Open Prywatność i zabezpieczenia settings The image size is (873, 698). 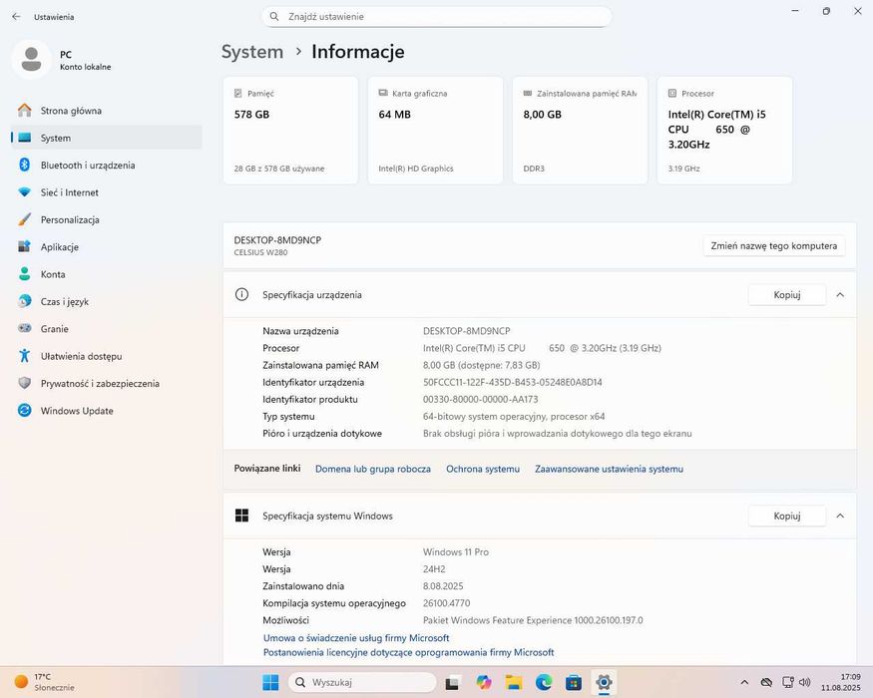(x=107, y=384)
